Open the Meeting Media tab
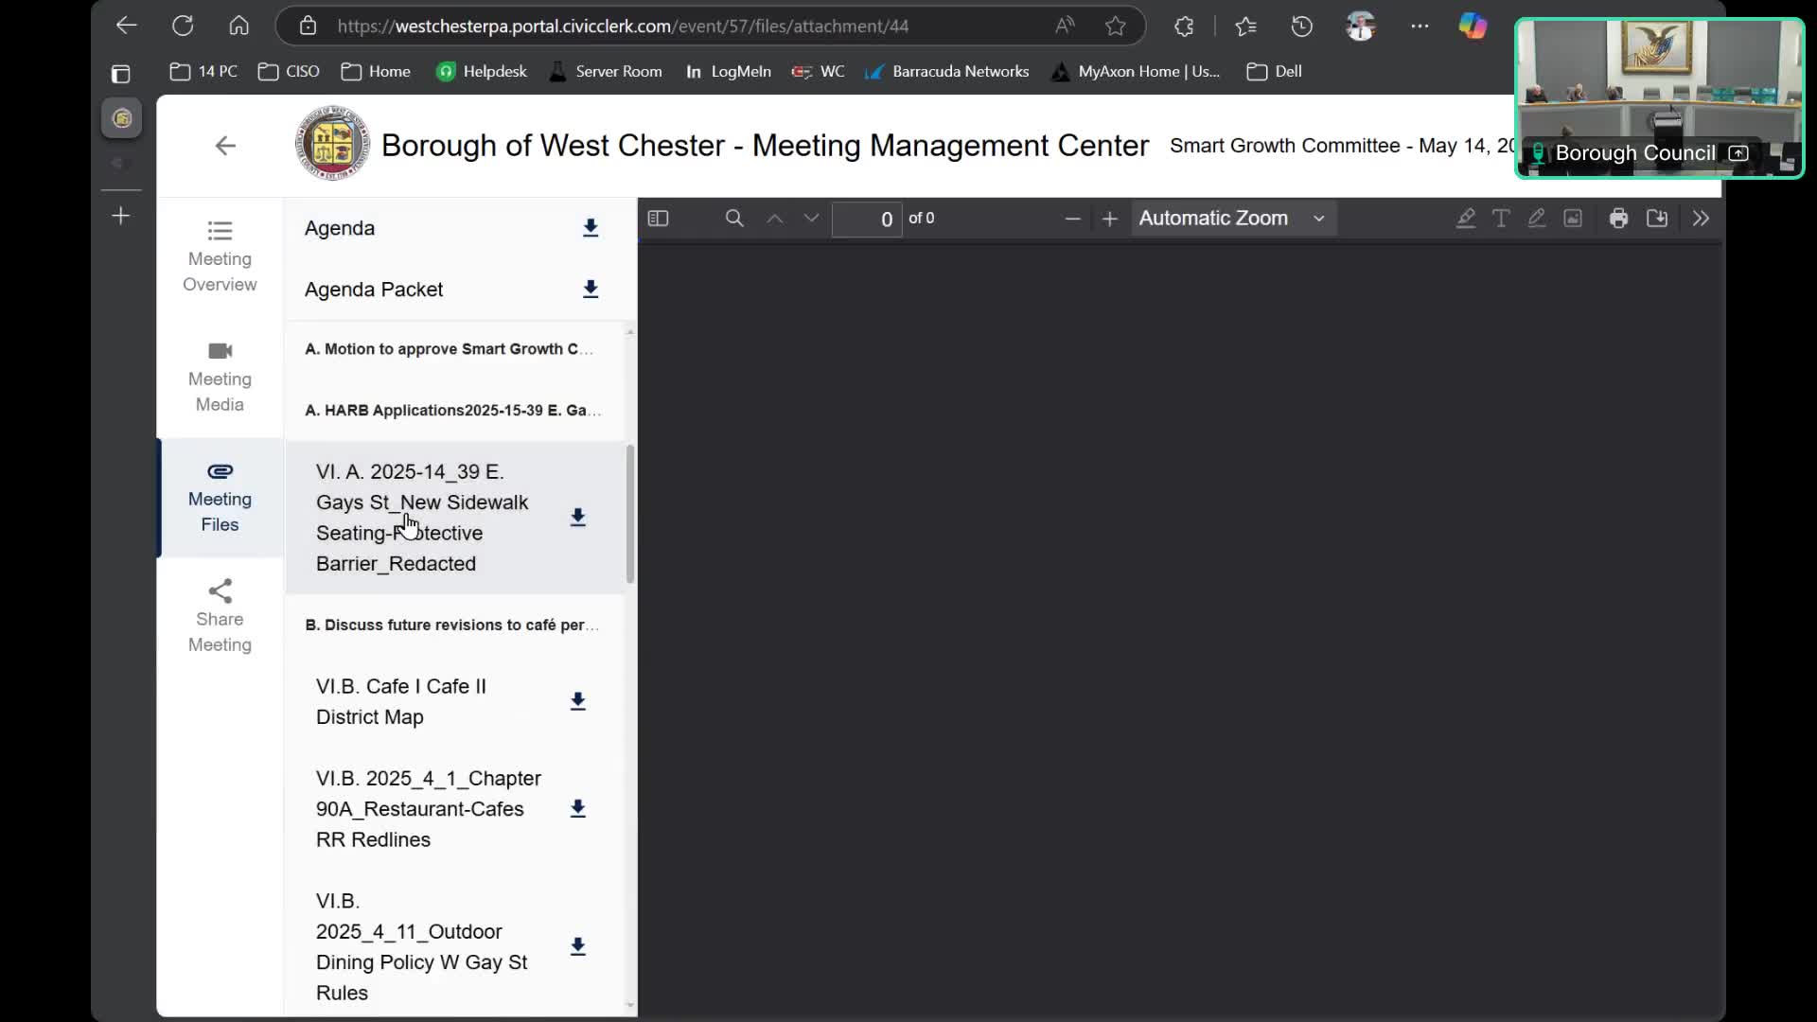Screen dimensions: 1817x1022 point(220,378)
